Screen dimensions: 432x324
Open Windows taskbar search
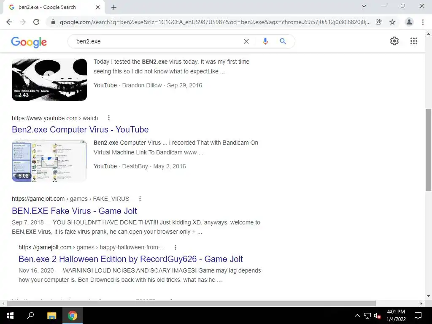tap(30, 316)
